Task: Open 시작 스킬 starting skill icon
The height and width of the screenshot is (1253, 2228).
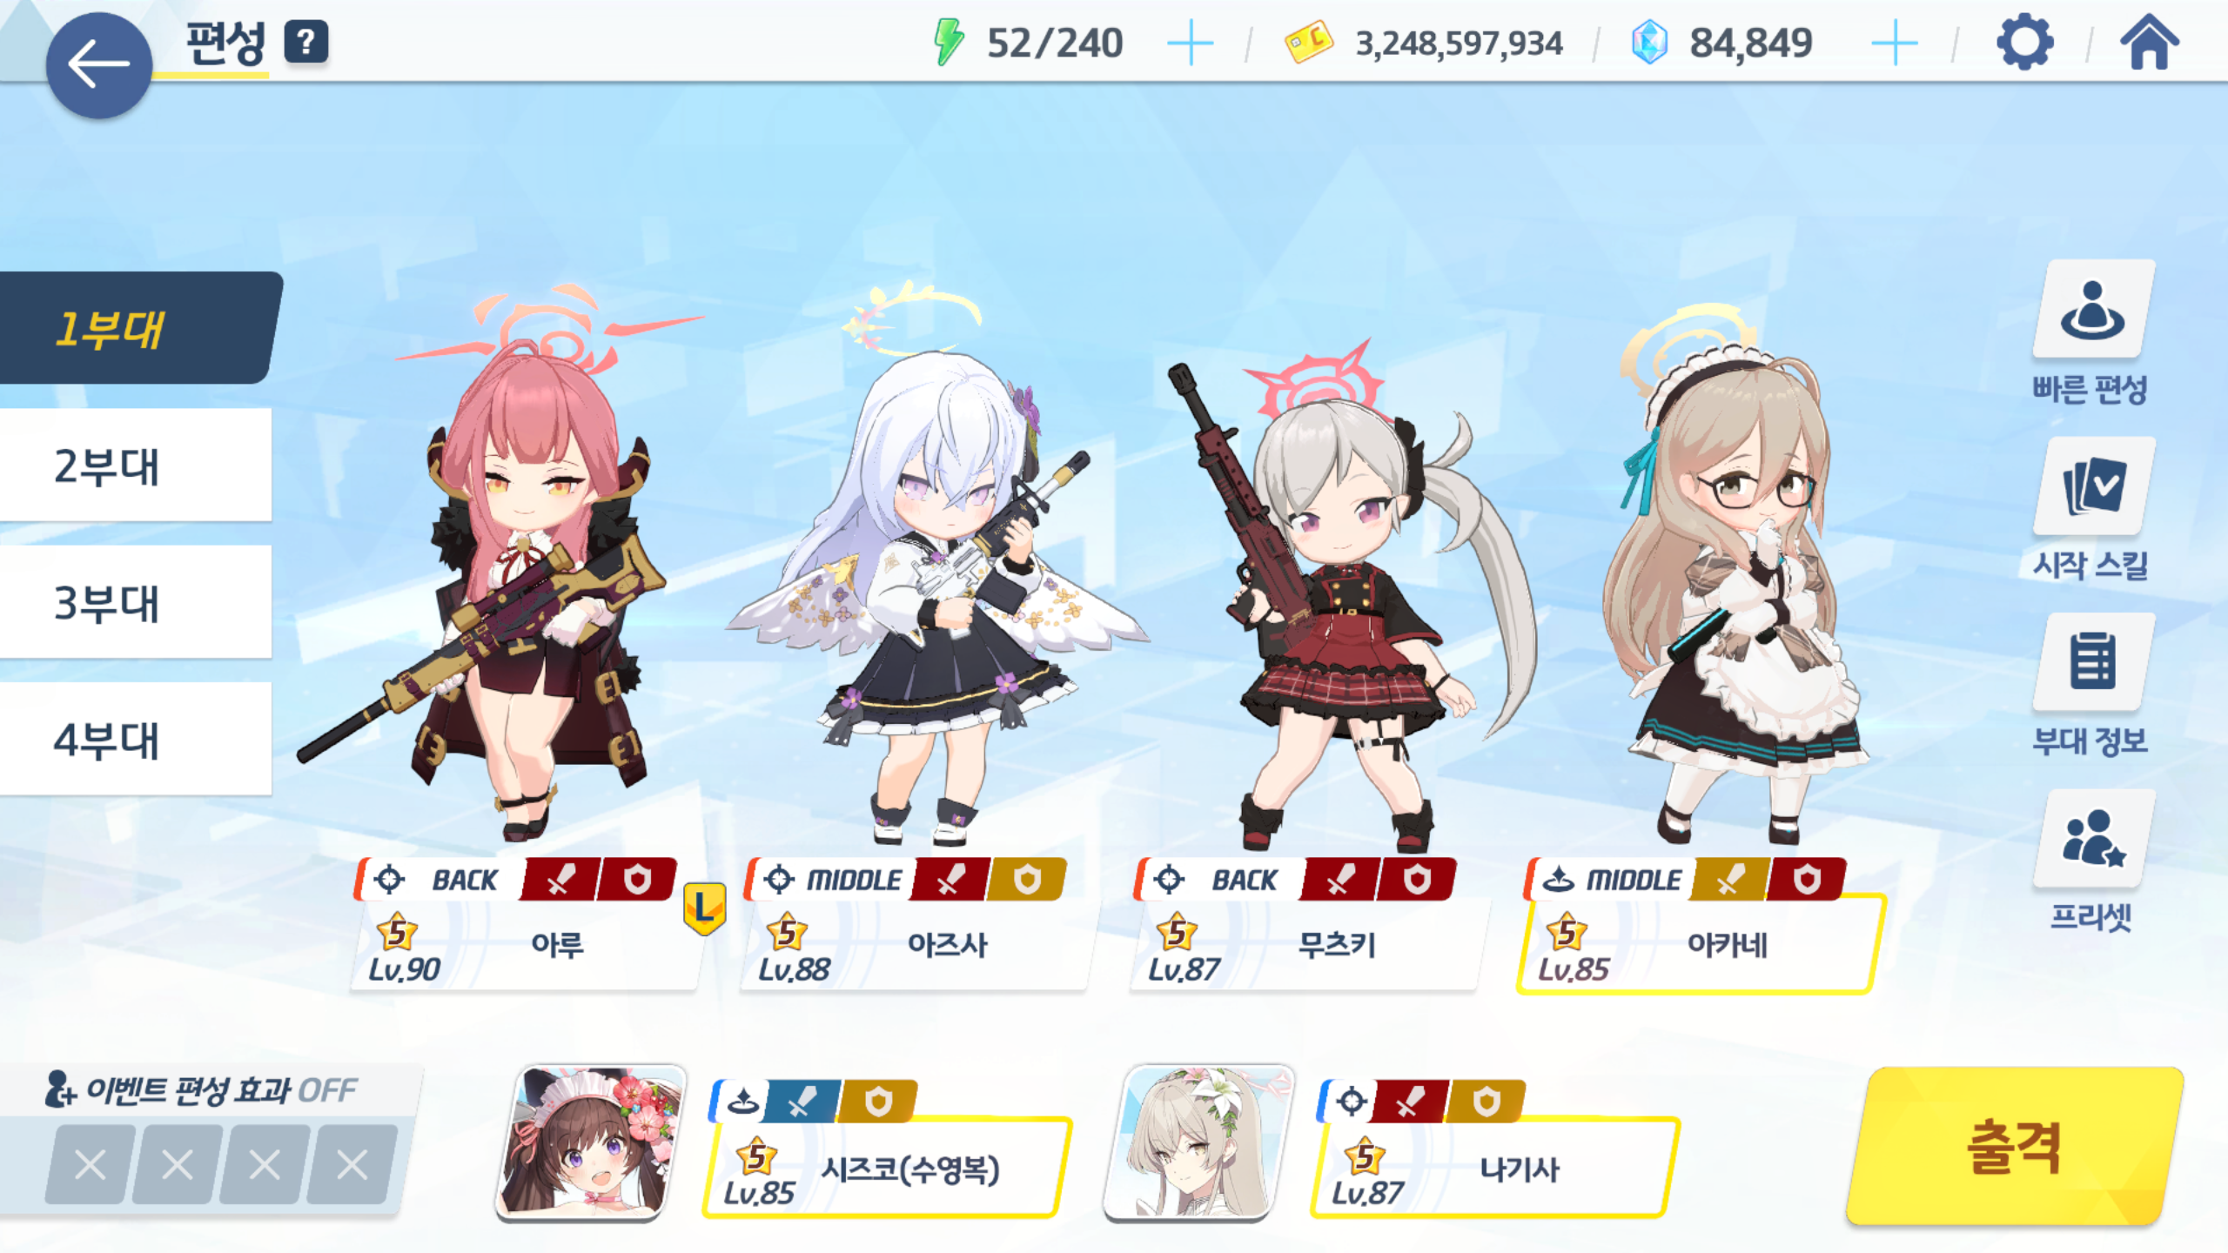Action: click(2092, 486)
